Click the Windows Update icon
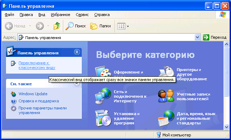231x140 pixels. [14, 94]
